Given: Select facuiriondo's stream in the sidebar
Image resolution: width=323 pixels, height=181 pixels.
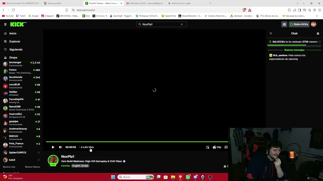Looking at the screenshot, I should [21, 79].
